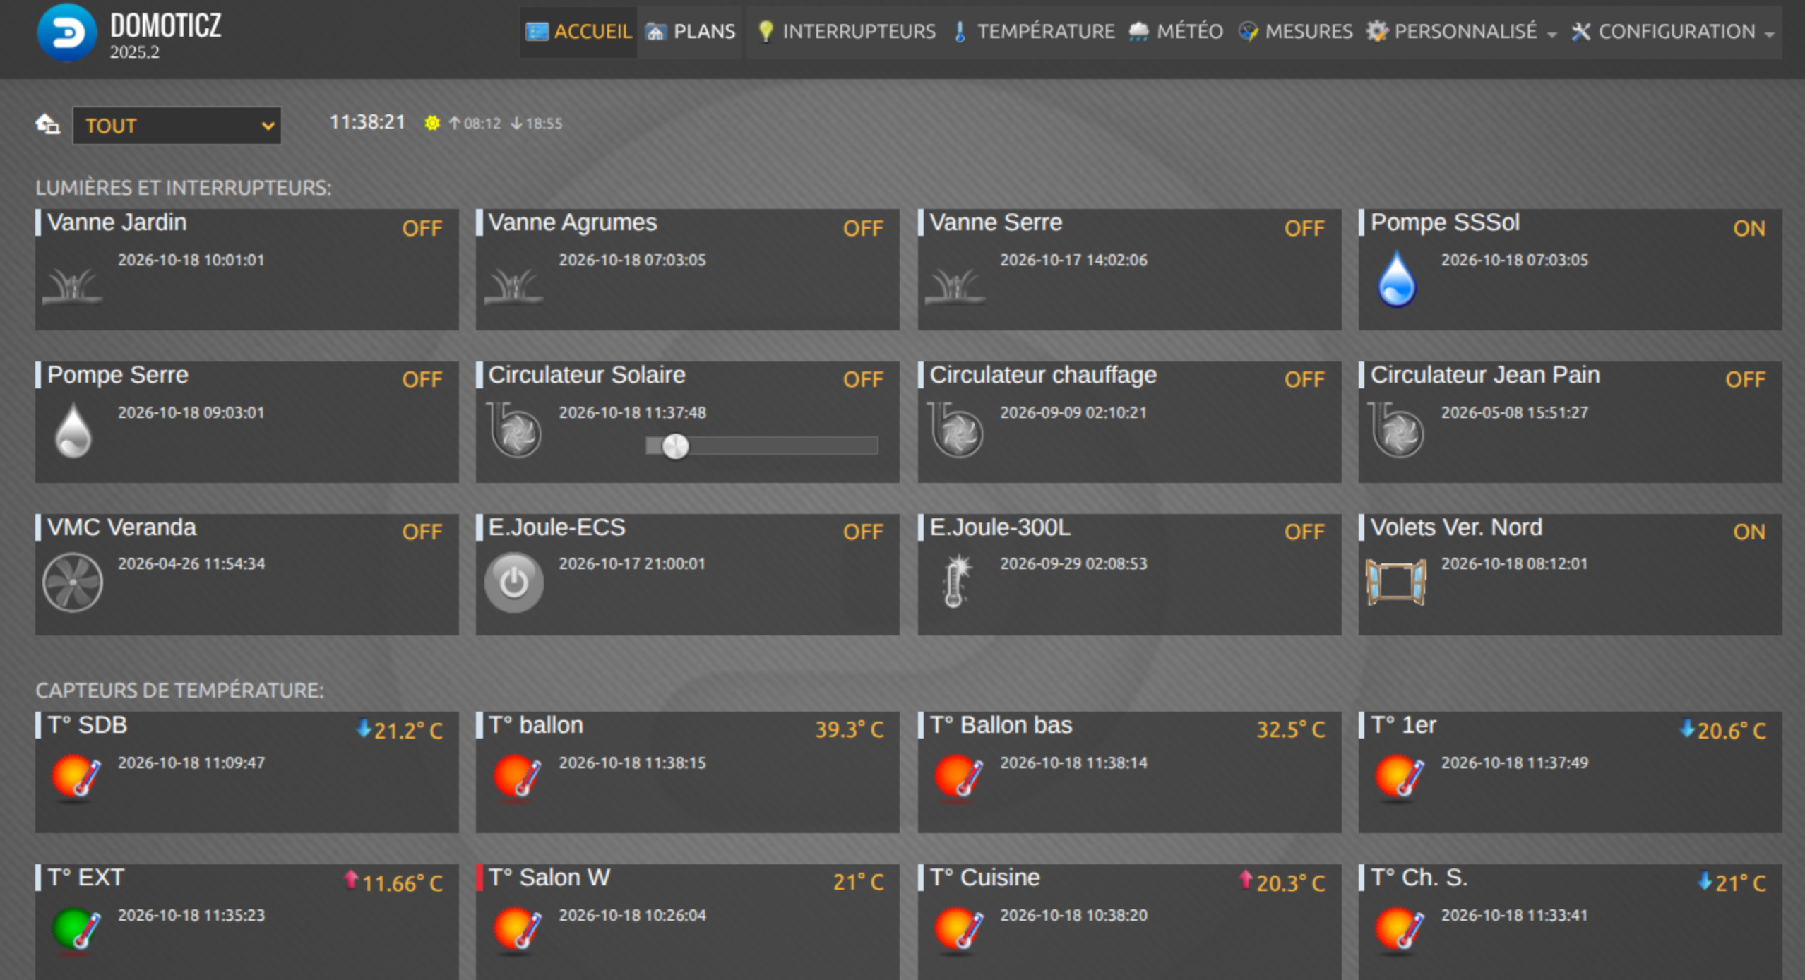Image resolution: width=1805 pixels, height=980 pixels.
Task: Expand the Personnalisé menu
Action: tap(1460, 32)
